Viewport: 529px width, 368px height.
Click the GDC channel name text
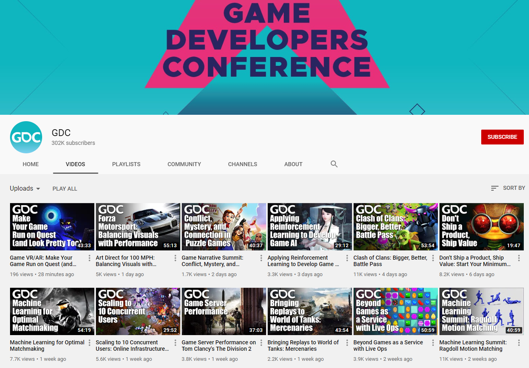coord(61,133)
